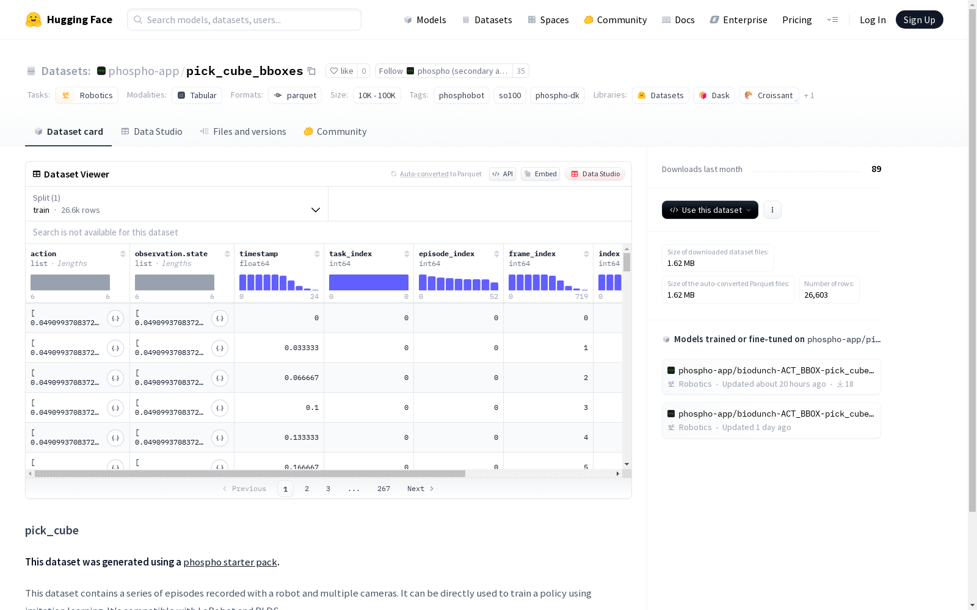The height and width of the screenshot is (610, 977).
Task: Go to page 2 of the dataset viewer
Action: [x=307, y=489]
